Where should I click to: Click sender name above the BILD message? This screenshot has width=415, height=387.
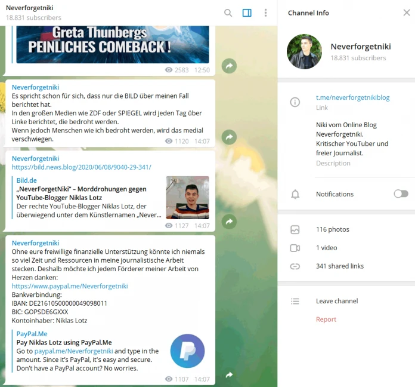(x=35, y=87)
